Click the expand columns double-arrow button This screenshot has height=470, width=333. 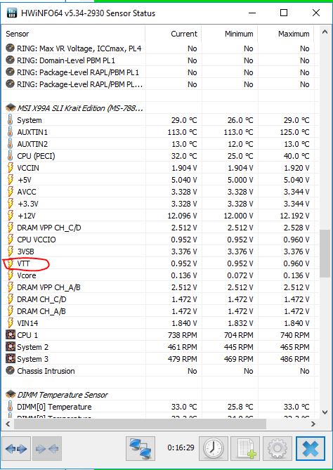tap(16, 448)
